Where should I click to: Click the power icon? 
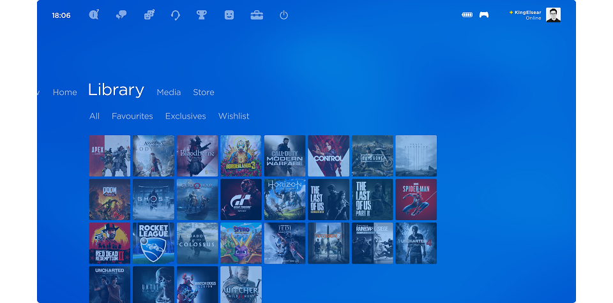click(284, 15)
